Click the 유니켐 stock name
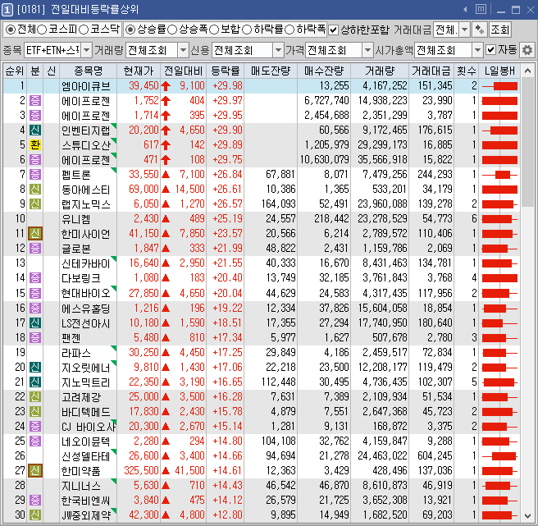This screenshot has height=526, width=538. pos(75,219)
